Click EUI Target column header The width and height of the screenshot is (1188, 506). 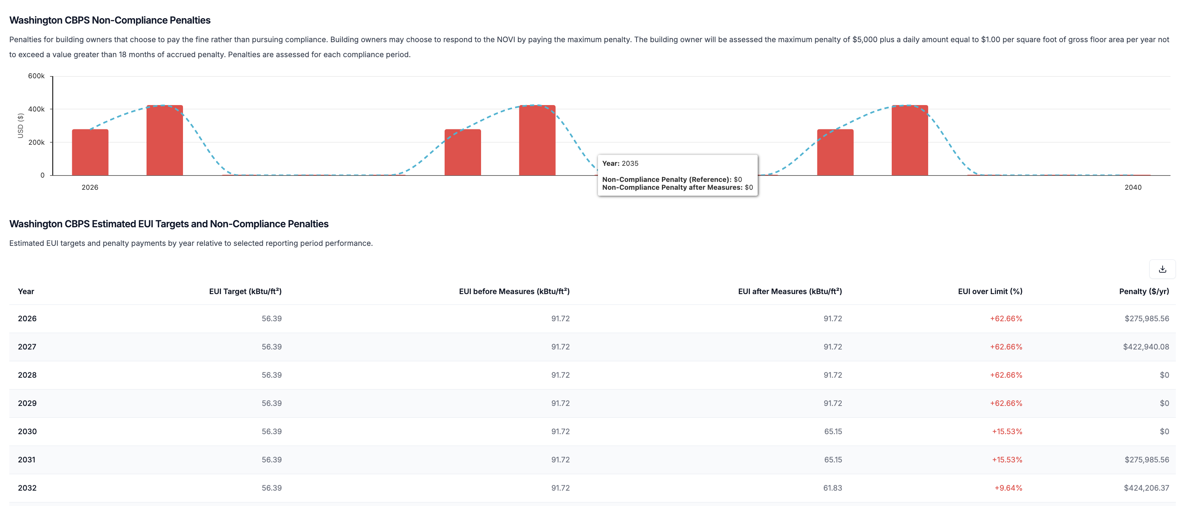coord(245,292)
